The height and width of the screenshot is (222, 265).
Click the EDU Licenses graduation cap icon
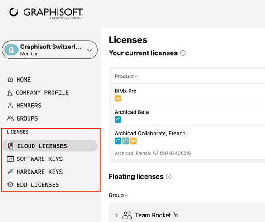click(x=10, y=184)
